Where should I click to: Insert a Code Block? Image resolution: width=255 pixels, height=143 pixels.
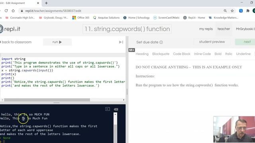pos(182,54)
